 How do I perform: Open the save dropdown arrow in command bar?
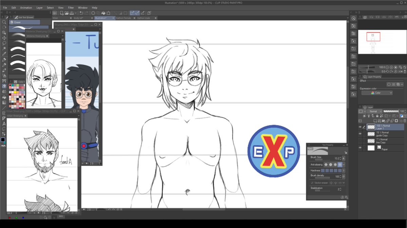click(76, 13)
